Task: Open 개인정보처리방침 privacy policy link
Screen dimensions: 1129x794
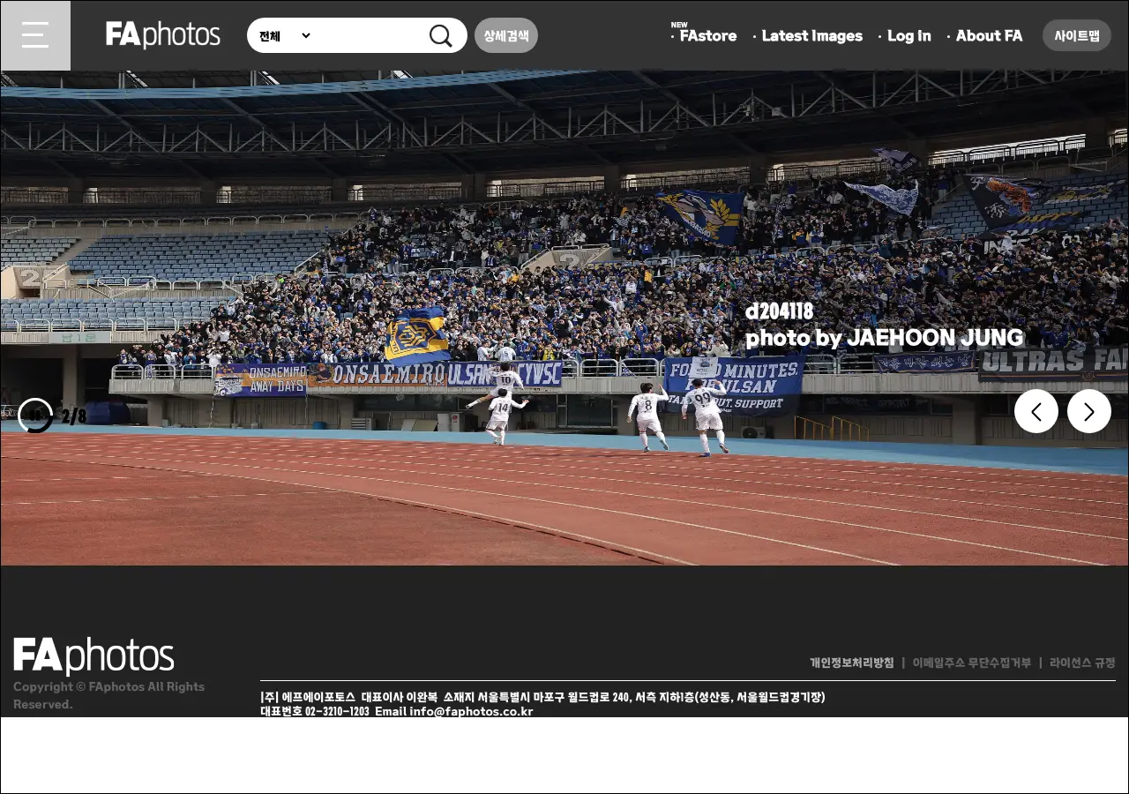Action: click(x=851, y=663)
